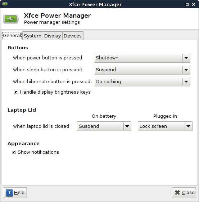The width and height of the screenshot is (199, 202).
Task: Switch to the System tab
Action: [x=32, y=36]
